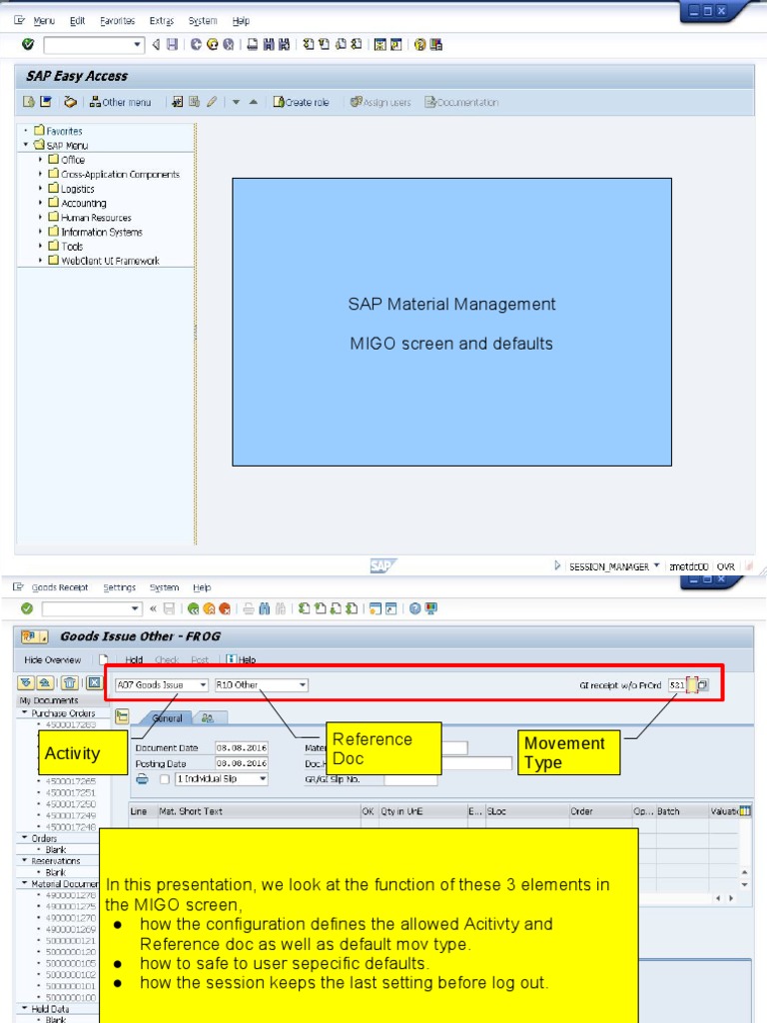Click the Assign users button

[381, 102]
